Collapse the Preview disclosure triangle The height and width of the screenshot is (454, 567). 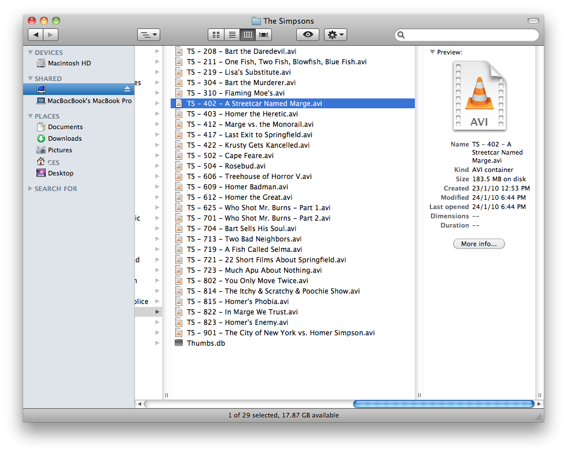click(432, 52)
